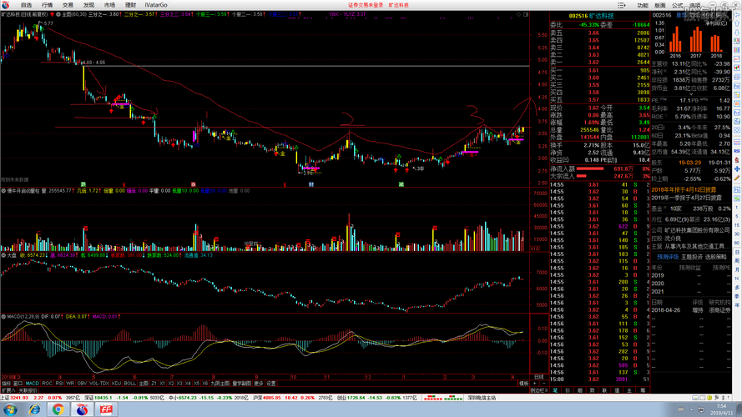Open Google Chrome from taskbar
This screenshot has height=417, width=742.
[x=58, y=409]
